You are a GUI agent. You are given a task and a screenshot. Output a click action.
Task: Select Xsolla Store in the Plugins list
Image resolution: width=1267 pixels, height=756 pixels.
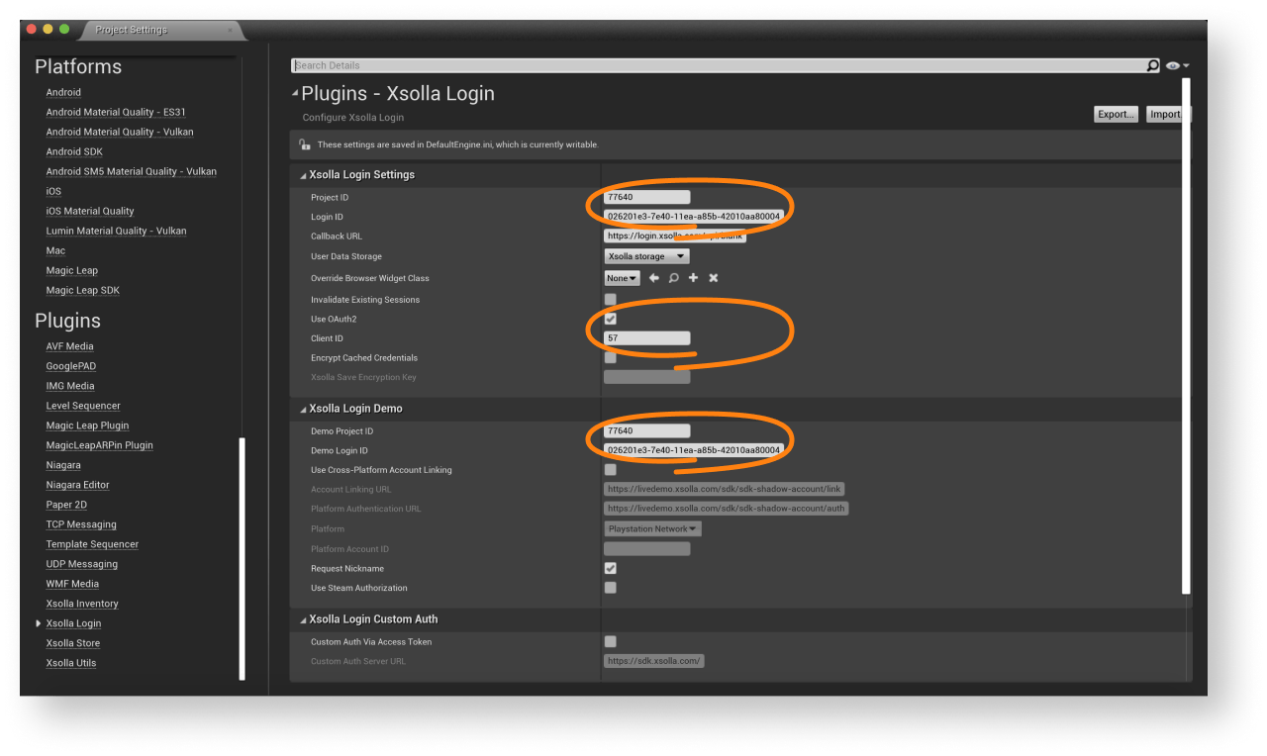pyautogui.click(x=73, y=643)
